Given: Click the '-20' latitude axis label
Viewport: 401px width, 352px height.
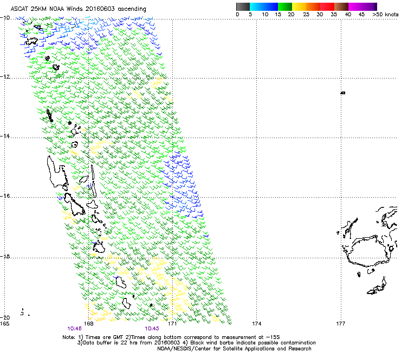Looking at the screenshot, I should pos(5,317).
